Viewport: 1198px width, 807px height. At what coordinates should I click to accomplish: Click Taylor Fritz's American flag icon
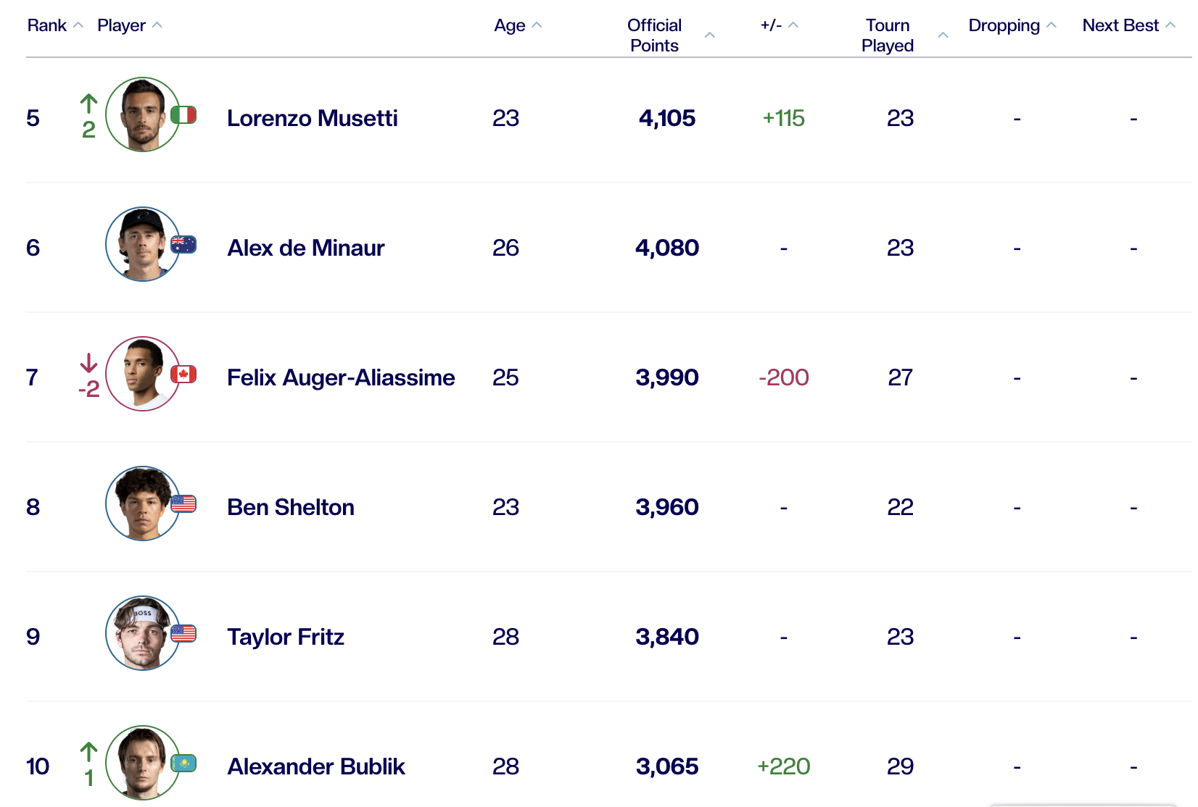click(x=183, y=634)
